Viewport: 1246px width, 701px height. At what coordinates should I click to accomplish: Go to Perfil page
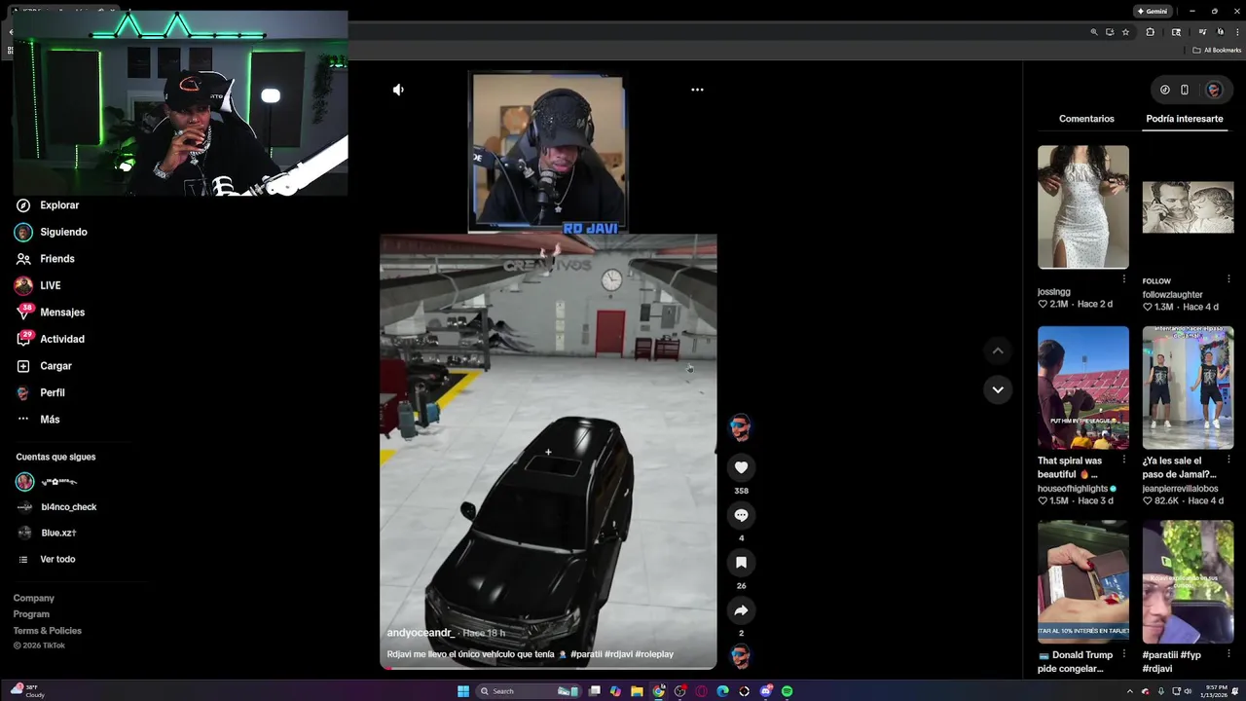tap(41, 392)
